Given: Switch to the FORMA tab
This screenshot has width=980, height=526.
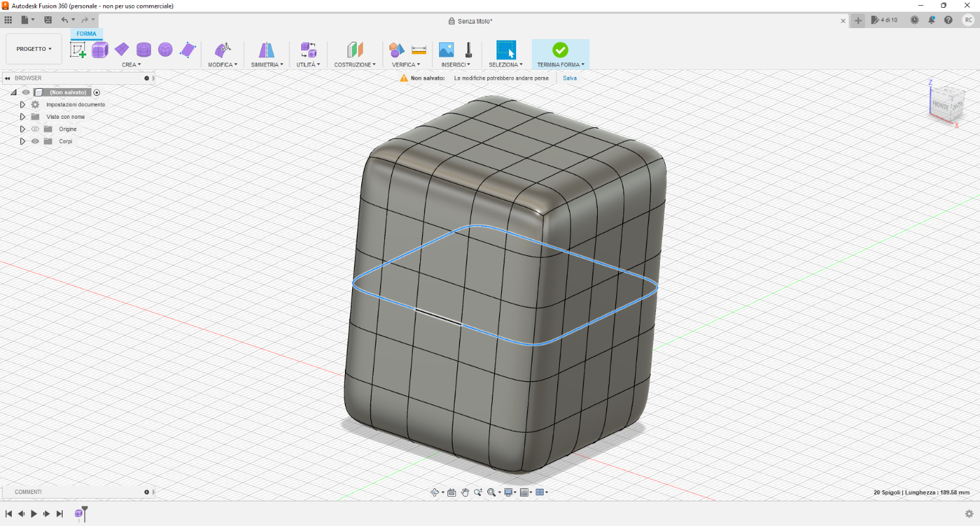Looking at the screenshot, I should click(86, 34).
